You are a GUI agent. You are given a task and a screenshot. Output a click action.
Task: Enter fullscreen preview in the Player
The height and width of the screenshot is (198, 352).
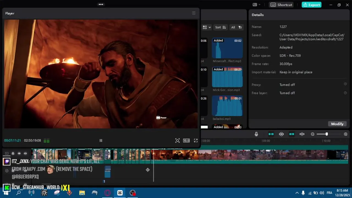click(196, 141)
